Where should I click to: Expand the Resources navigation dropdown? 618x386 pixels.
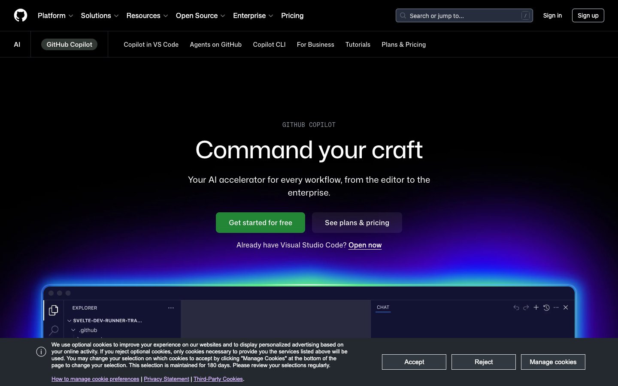(x=147, y=15)
